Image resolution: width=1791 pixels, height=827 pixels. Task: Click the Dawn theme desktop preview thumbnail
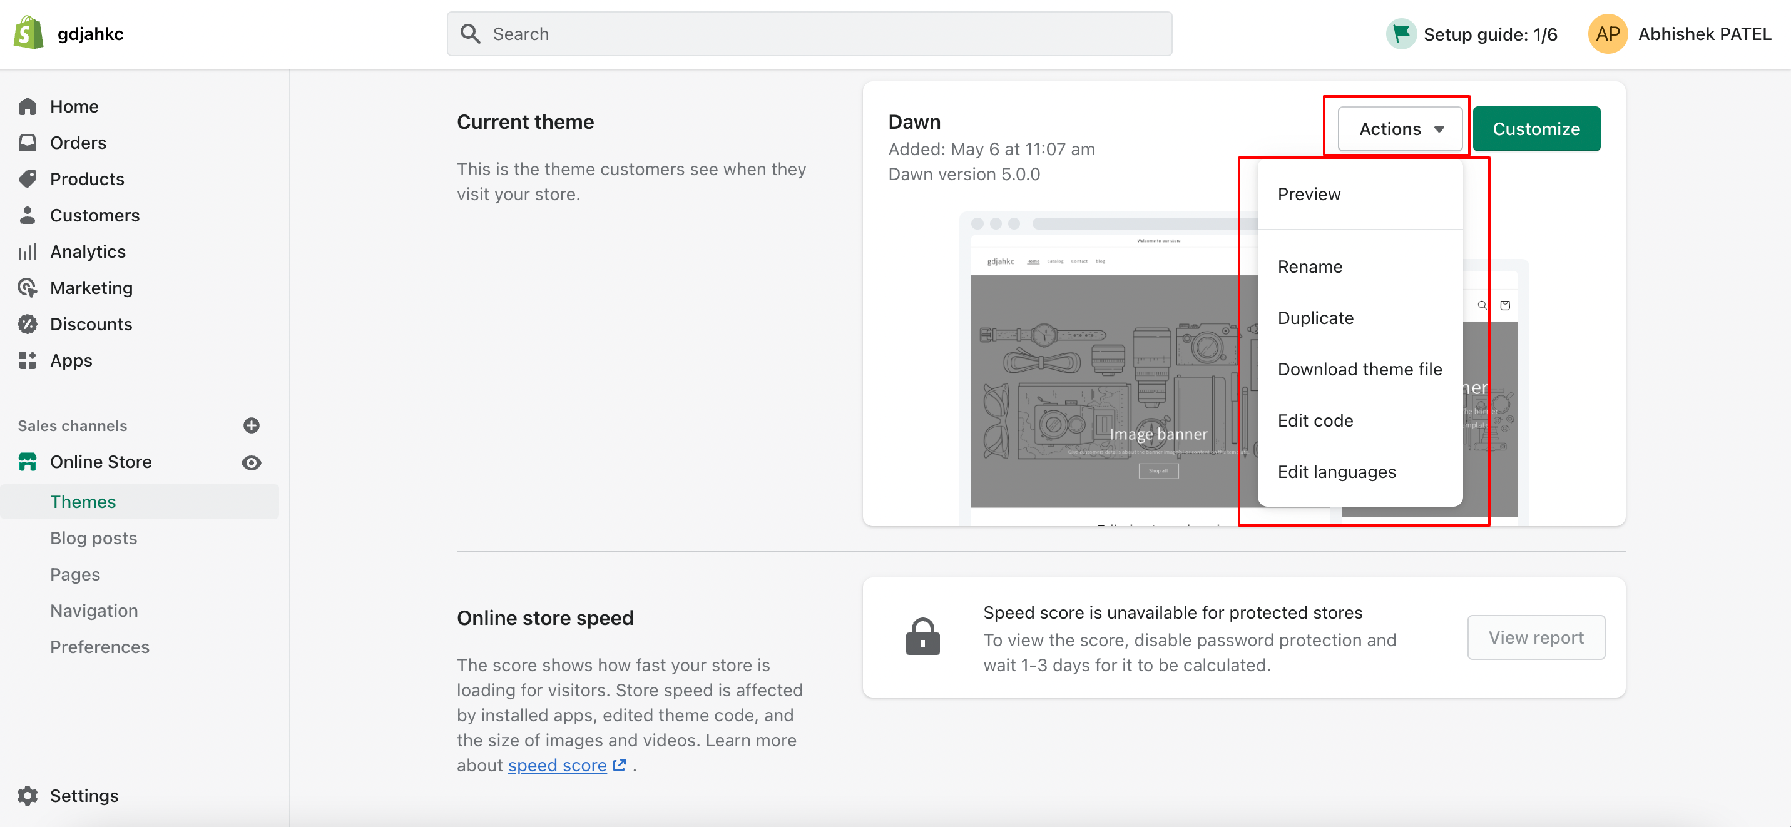(x=1108, y=368)
